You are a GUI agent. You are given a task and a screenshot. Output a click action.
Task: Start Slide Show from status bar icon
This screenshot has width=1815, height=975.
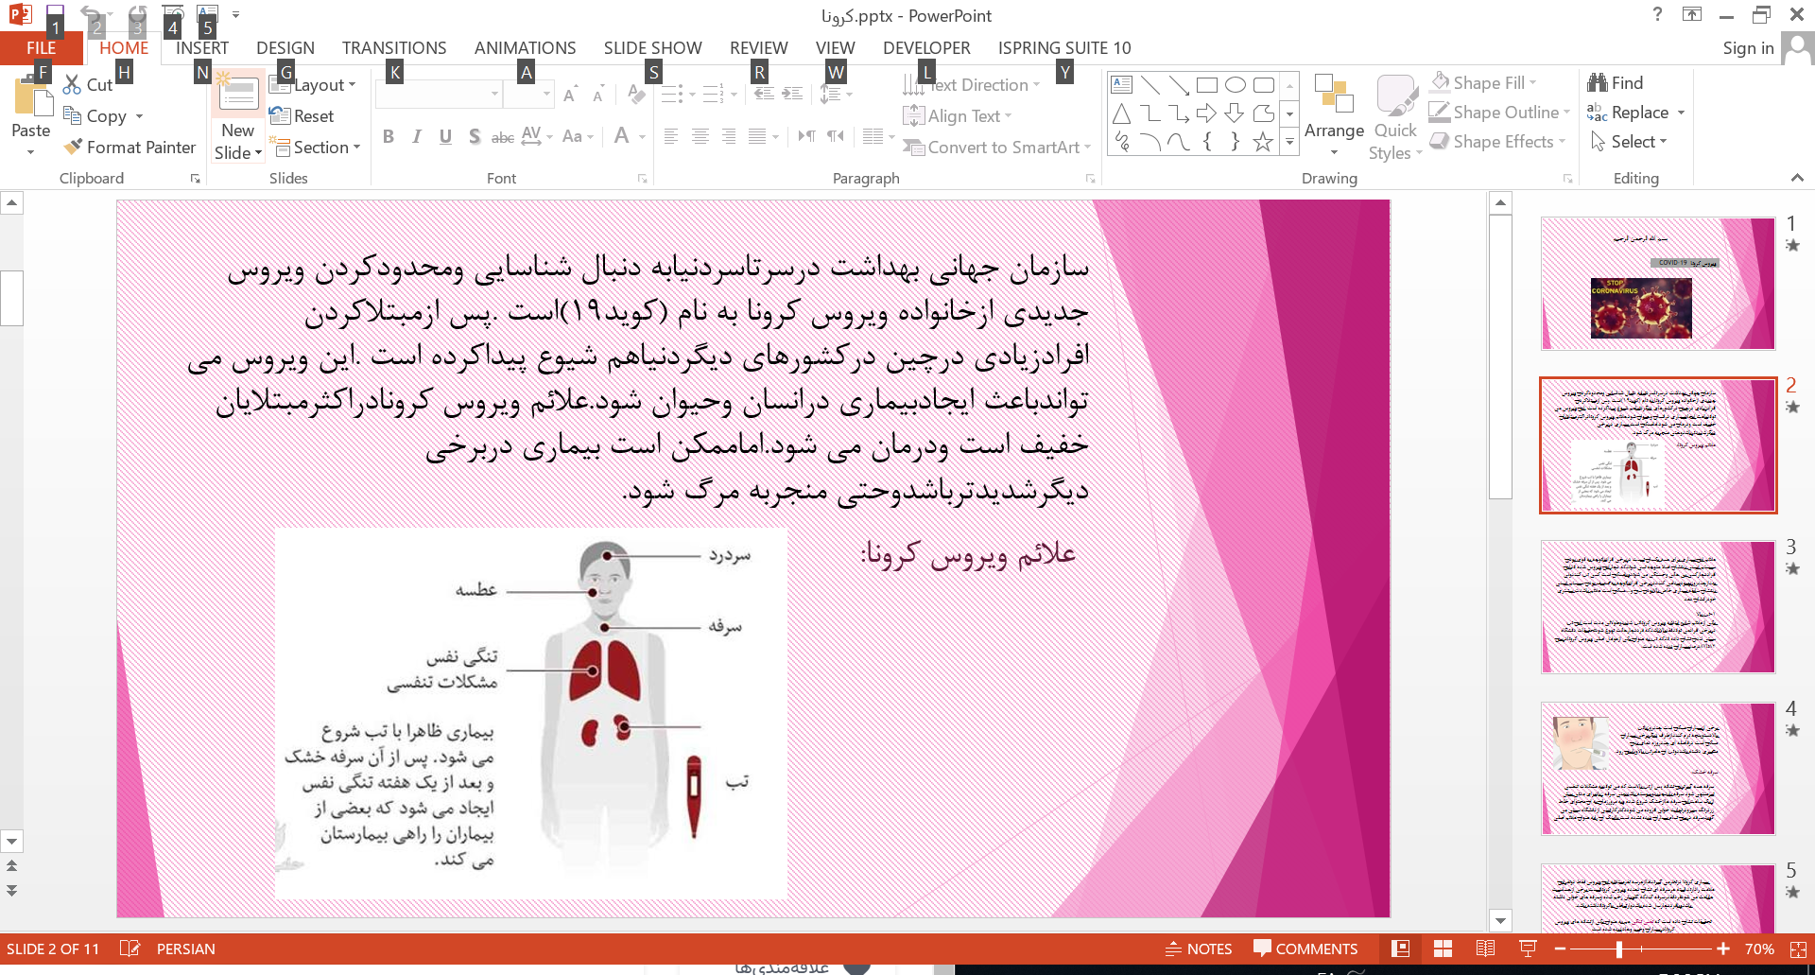tap(1527, 949)
